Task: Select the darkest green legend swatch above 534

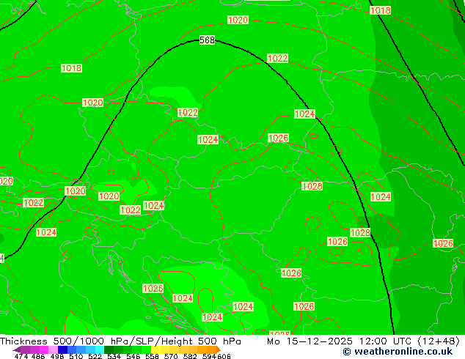Action: tap(109, 349)
